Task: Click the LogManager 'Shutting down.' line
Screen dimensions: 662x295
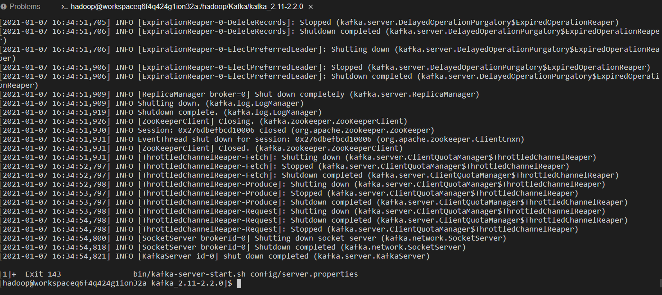Action: pyautogui.click(x=152, y=103)
